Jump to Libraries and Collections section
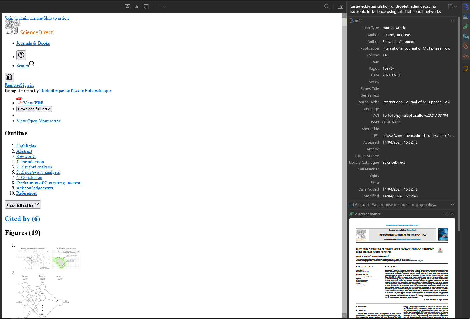The image size is (470, 319). click(466, 36)
